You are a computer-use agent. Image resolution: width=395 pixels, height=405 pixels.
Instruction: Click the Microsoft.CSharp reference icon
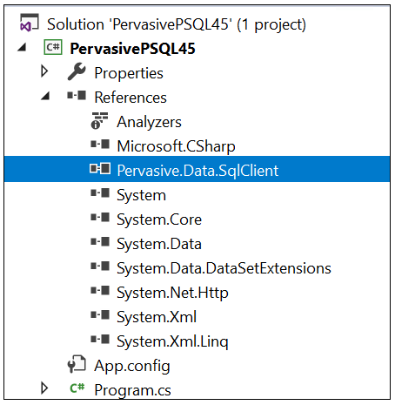coord(100,145)
